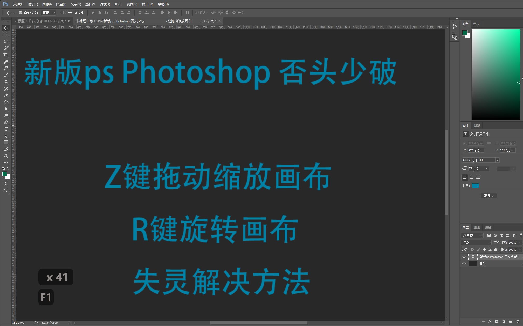This screenshot has width=523, height=326.
Task: Open the 图像(I) menu
Action: [x=47, y=4]
